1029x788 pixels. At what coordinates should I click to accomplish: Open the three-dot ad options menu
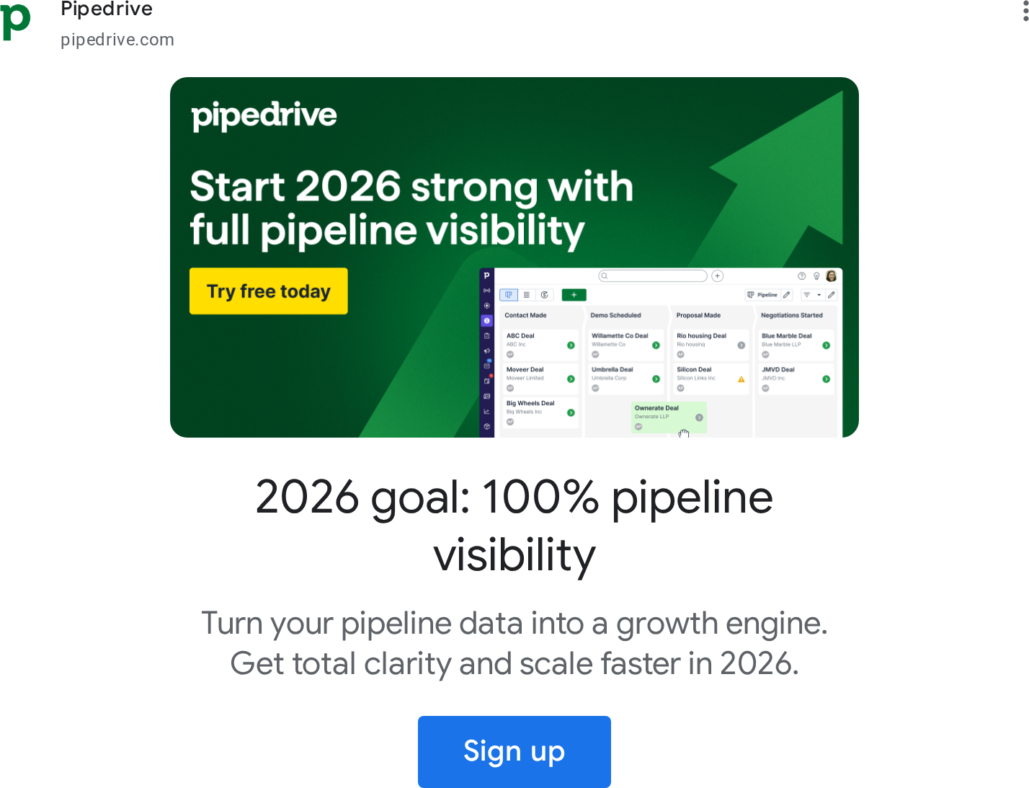1025,11
